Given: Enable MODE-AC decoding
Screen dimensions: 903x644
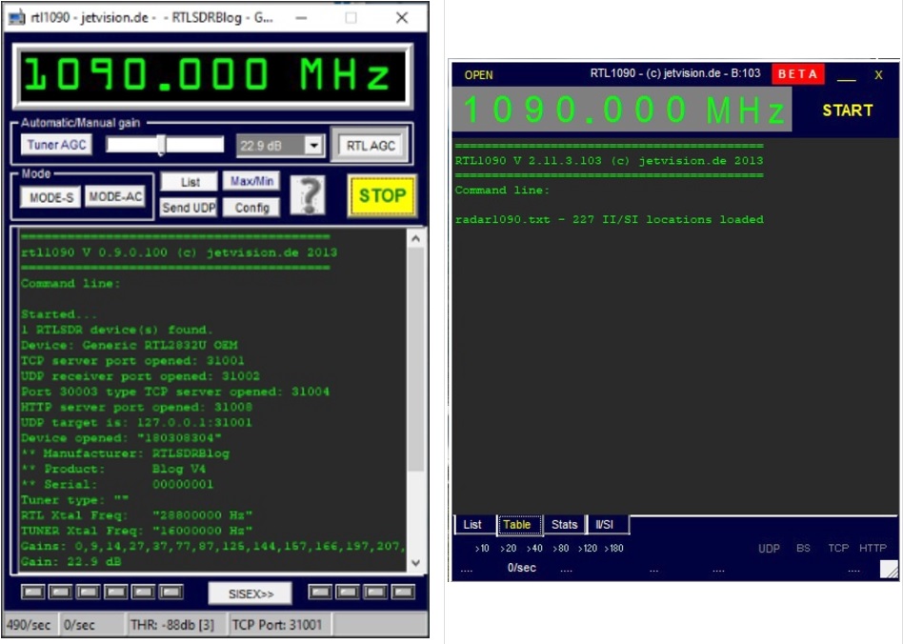Looking at the screenshot, I should [x=115, y=196].
